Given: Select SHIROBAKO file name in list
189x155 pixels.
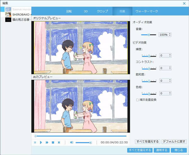Looking at the screenshot, I should (21, 14).
